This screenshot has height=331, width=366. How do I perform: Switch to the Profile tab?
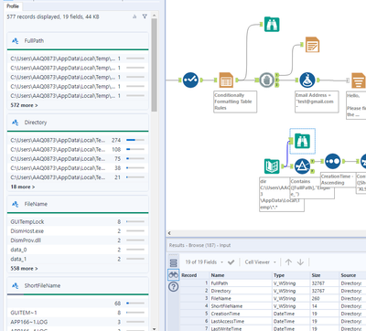point(13,6)
